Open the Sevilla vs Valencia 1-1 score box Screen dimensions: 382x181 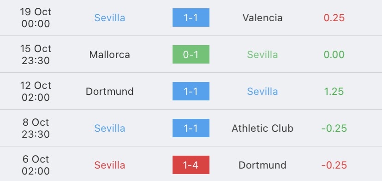[191, 18]
